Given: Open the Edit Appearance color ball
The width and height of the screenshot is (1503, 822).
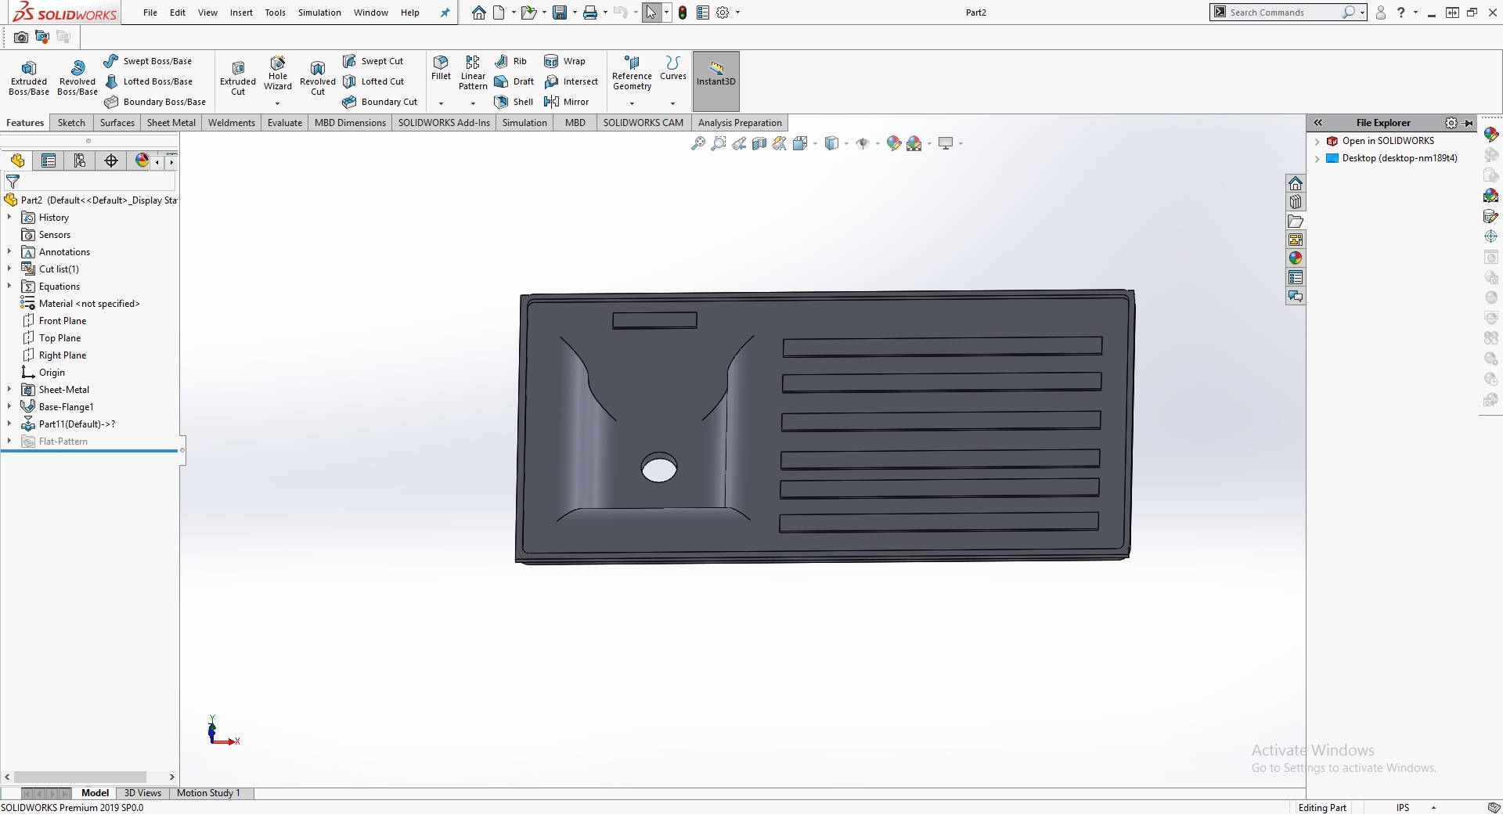Looking at the screenshot, I should coord(893,143).
